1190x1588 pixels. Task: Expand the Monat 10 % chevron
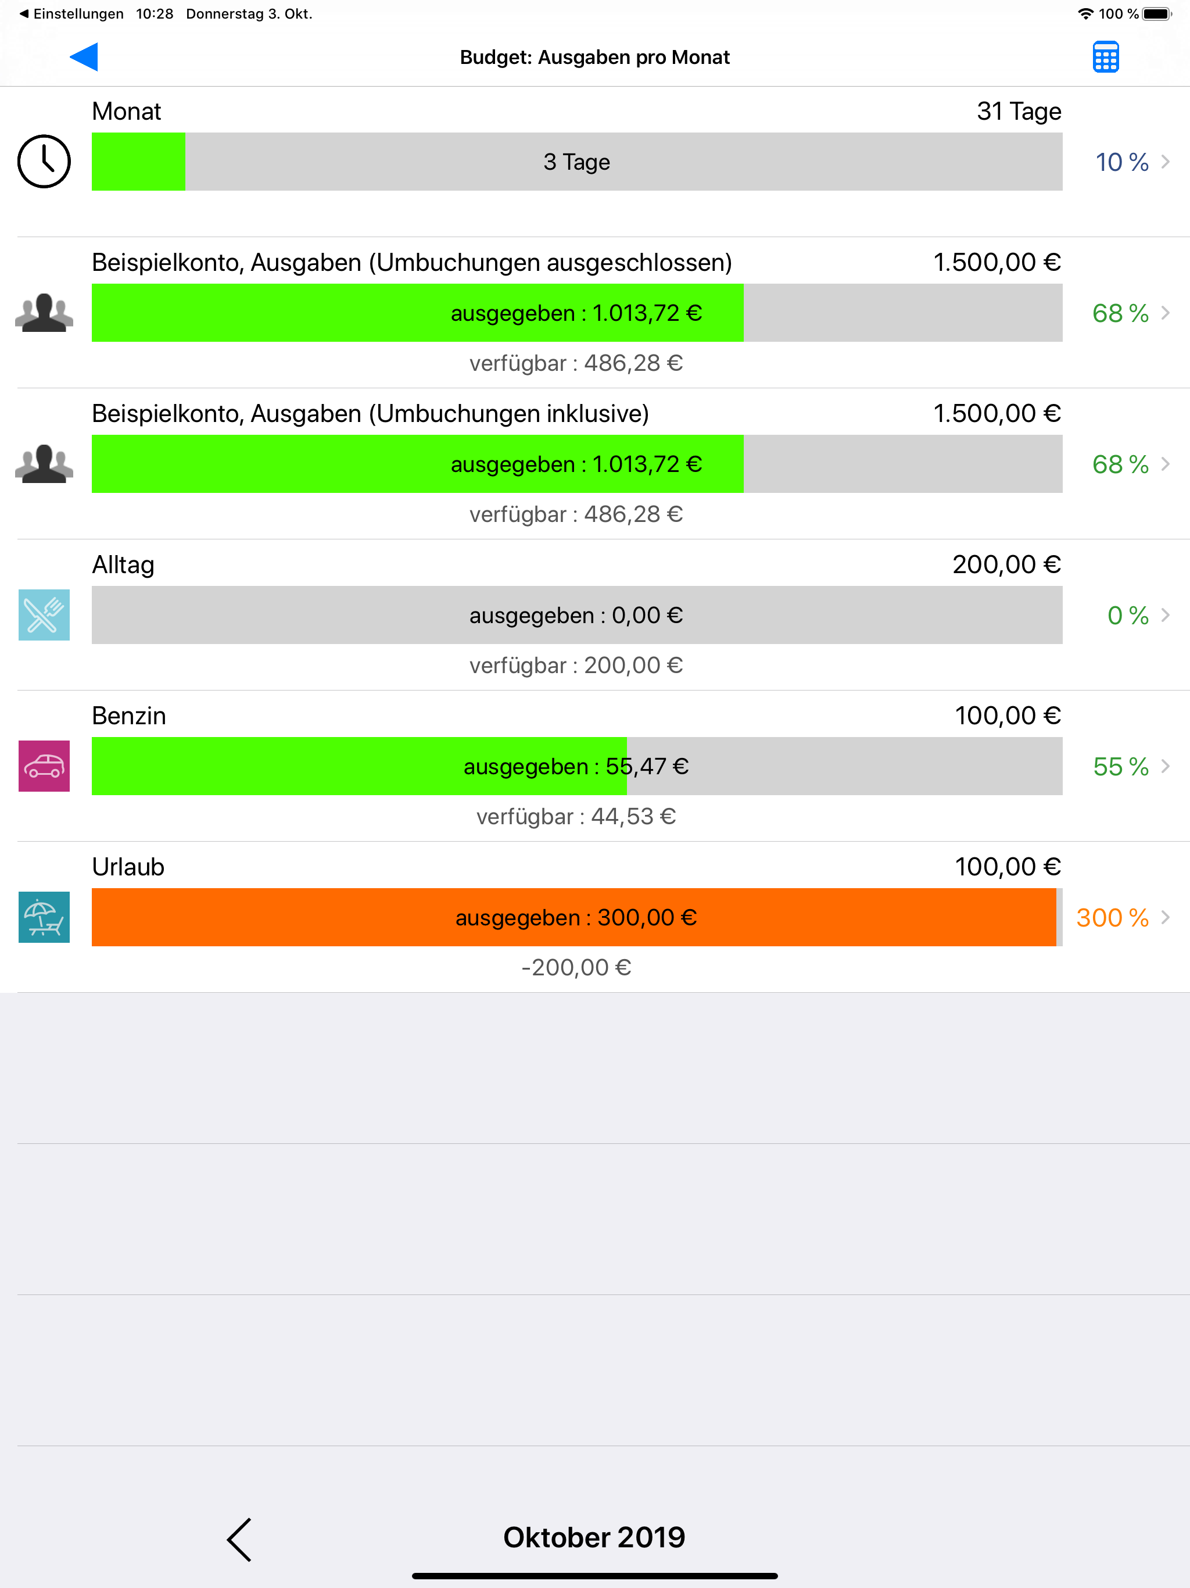[x=1166, y=162]
